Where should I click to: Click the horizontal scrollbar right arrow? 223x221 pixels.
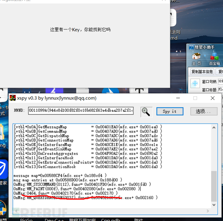pos(208,211)
